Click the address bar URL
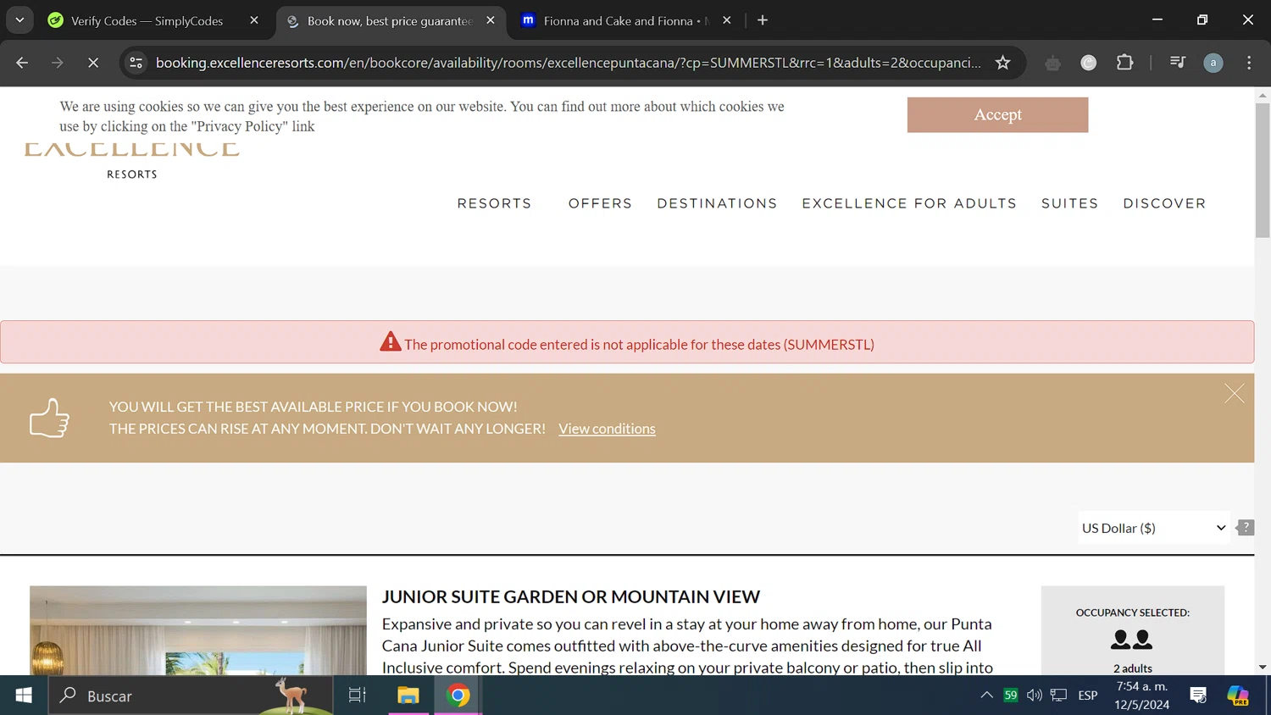Viewport: 1271px width, 715px height. [x=568, y=63]
